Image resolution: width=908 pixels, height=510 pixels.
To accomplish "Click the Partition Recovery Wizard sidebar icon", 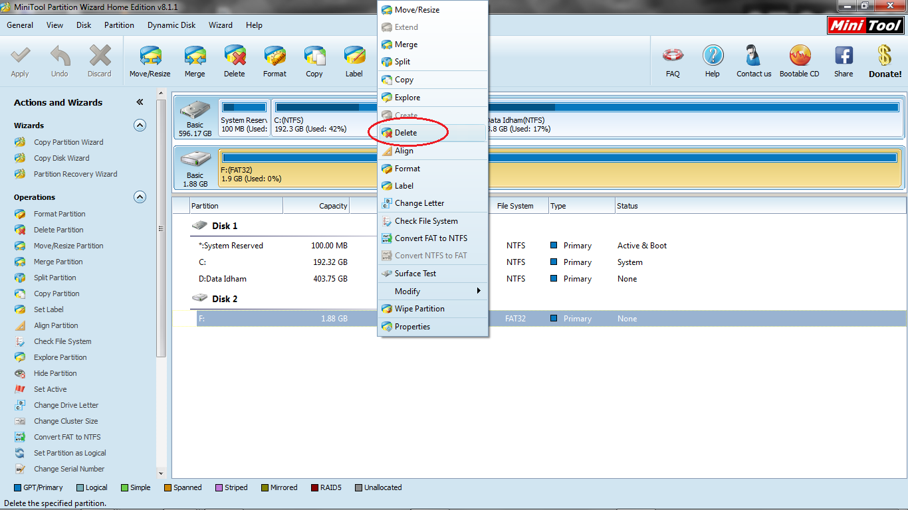I will point(20,174).
